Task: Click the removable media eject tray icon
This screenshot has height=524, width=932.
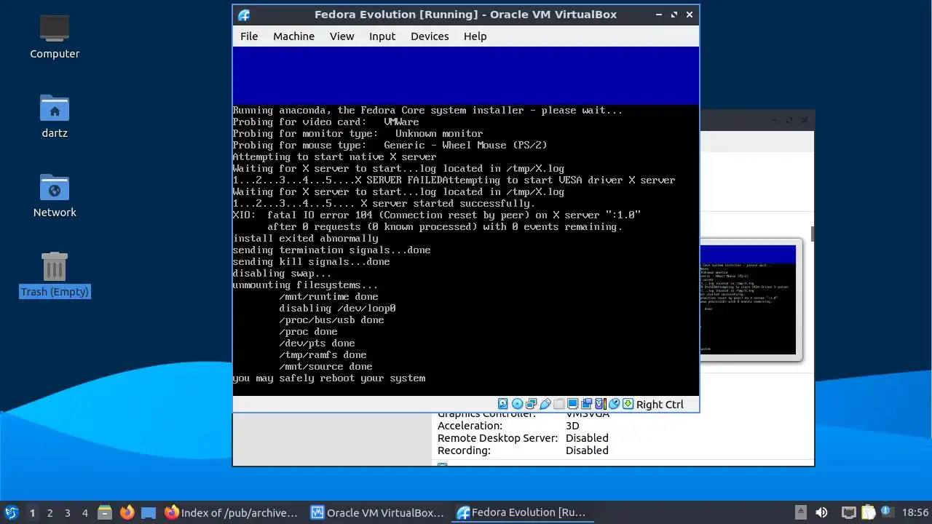Action: pyautogui.click(x=800, y=512)
